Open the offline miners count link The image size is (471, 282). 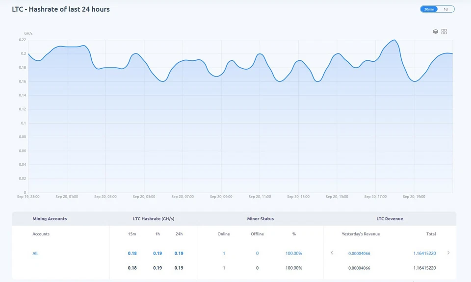coord(257,253)
